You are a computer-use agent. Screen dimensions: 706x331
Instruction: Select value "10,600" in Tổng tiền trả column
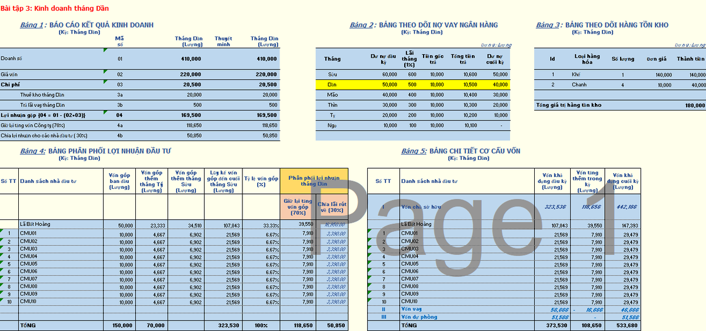coord(469,75)
